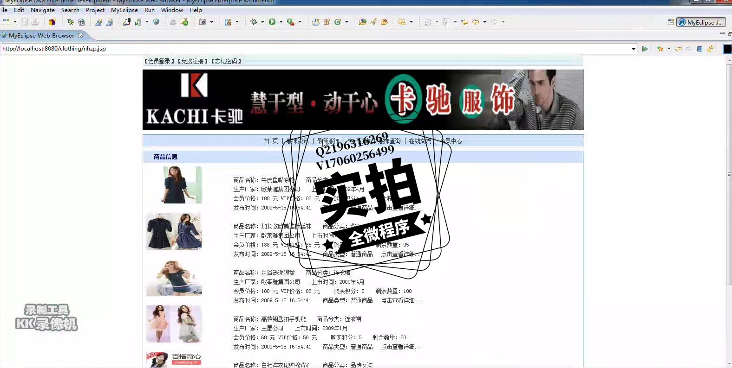Open the Window menu
This screenshot has width=732, height=368.
[x=172, y=10]
